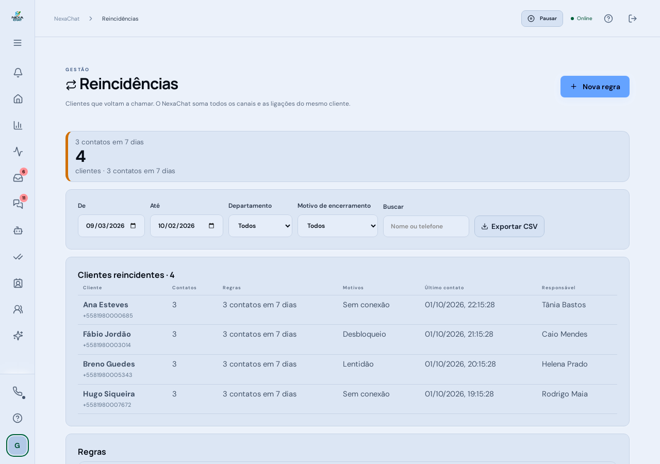Click the Lentidão reason cell
660x464 pixels.
pyautogui.click(x=358, y=364)
